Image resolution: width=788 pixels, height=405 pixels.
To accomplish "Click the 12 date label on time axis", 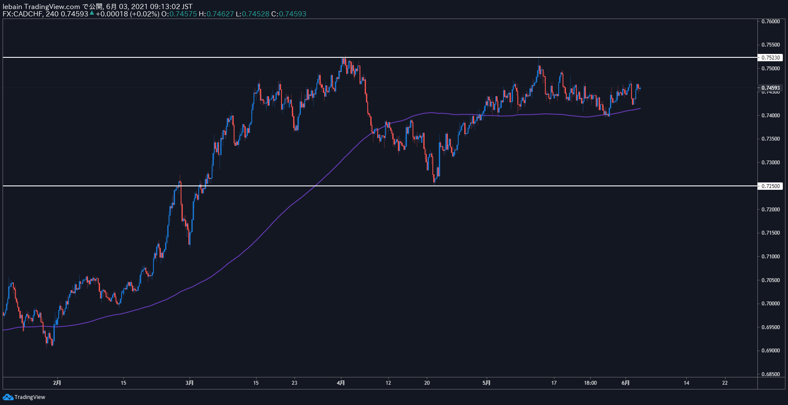I will coord(388,383).
